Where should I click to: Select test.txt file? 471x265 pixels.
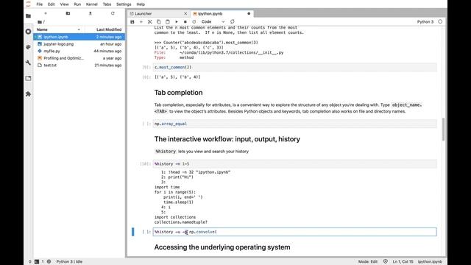click(x=79, y=66)
